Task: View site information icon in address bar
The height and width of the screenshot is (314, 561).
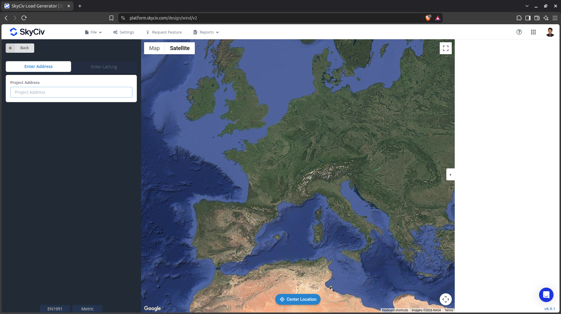Action: [123, 18]
